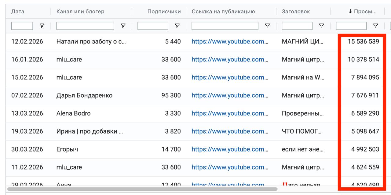Click views value 4 624 559

pyautogui.click(x=365, y=167)
